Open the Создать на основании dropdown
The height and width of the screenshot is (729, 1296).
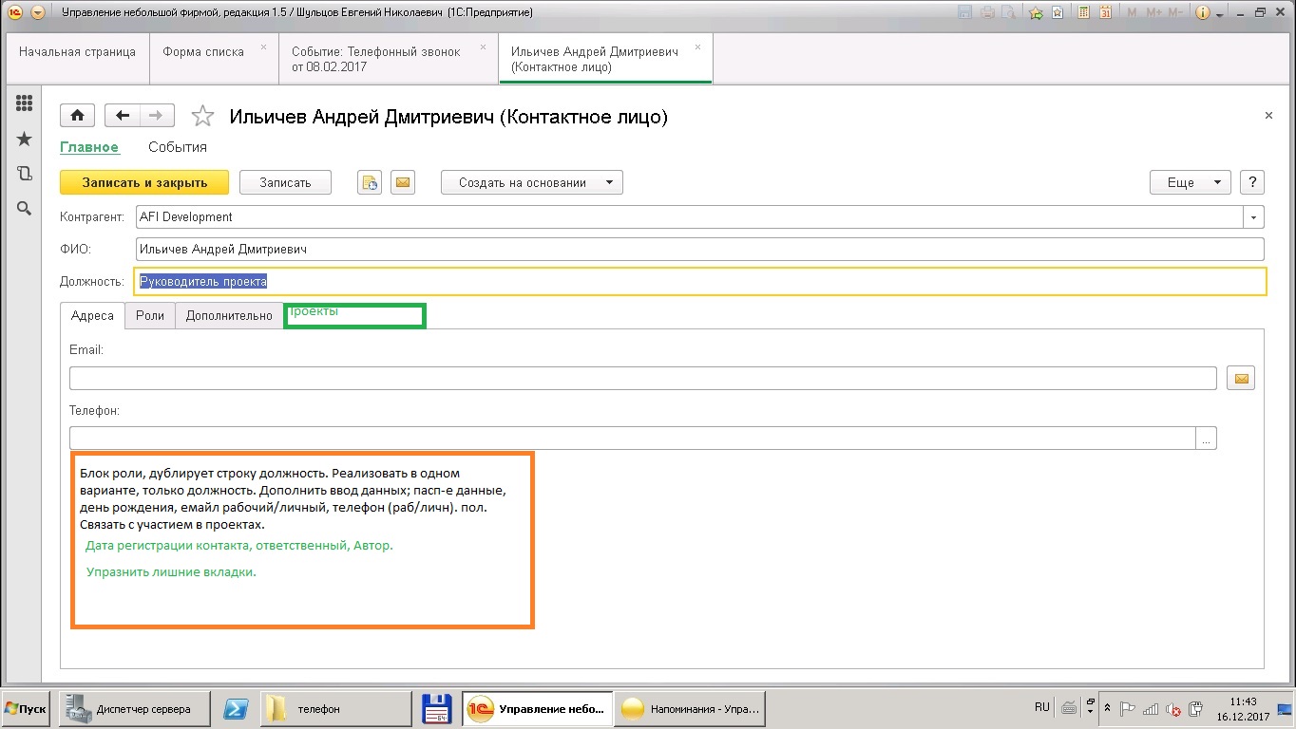(531, 182)
